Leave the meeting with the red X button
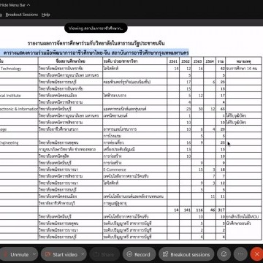Image resolution: width=263 pixels, height=263 pixels. [256, 254]
